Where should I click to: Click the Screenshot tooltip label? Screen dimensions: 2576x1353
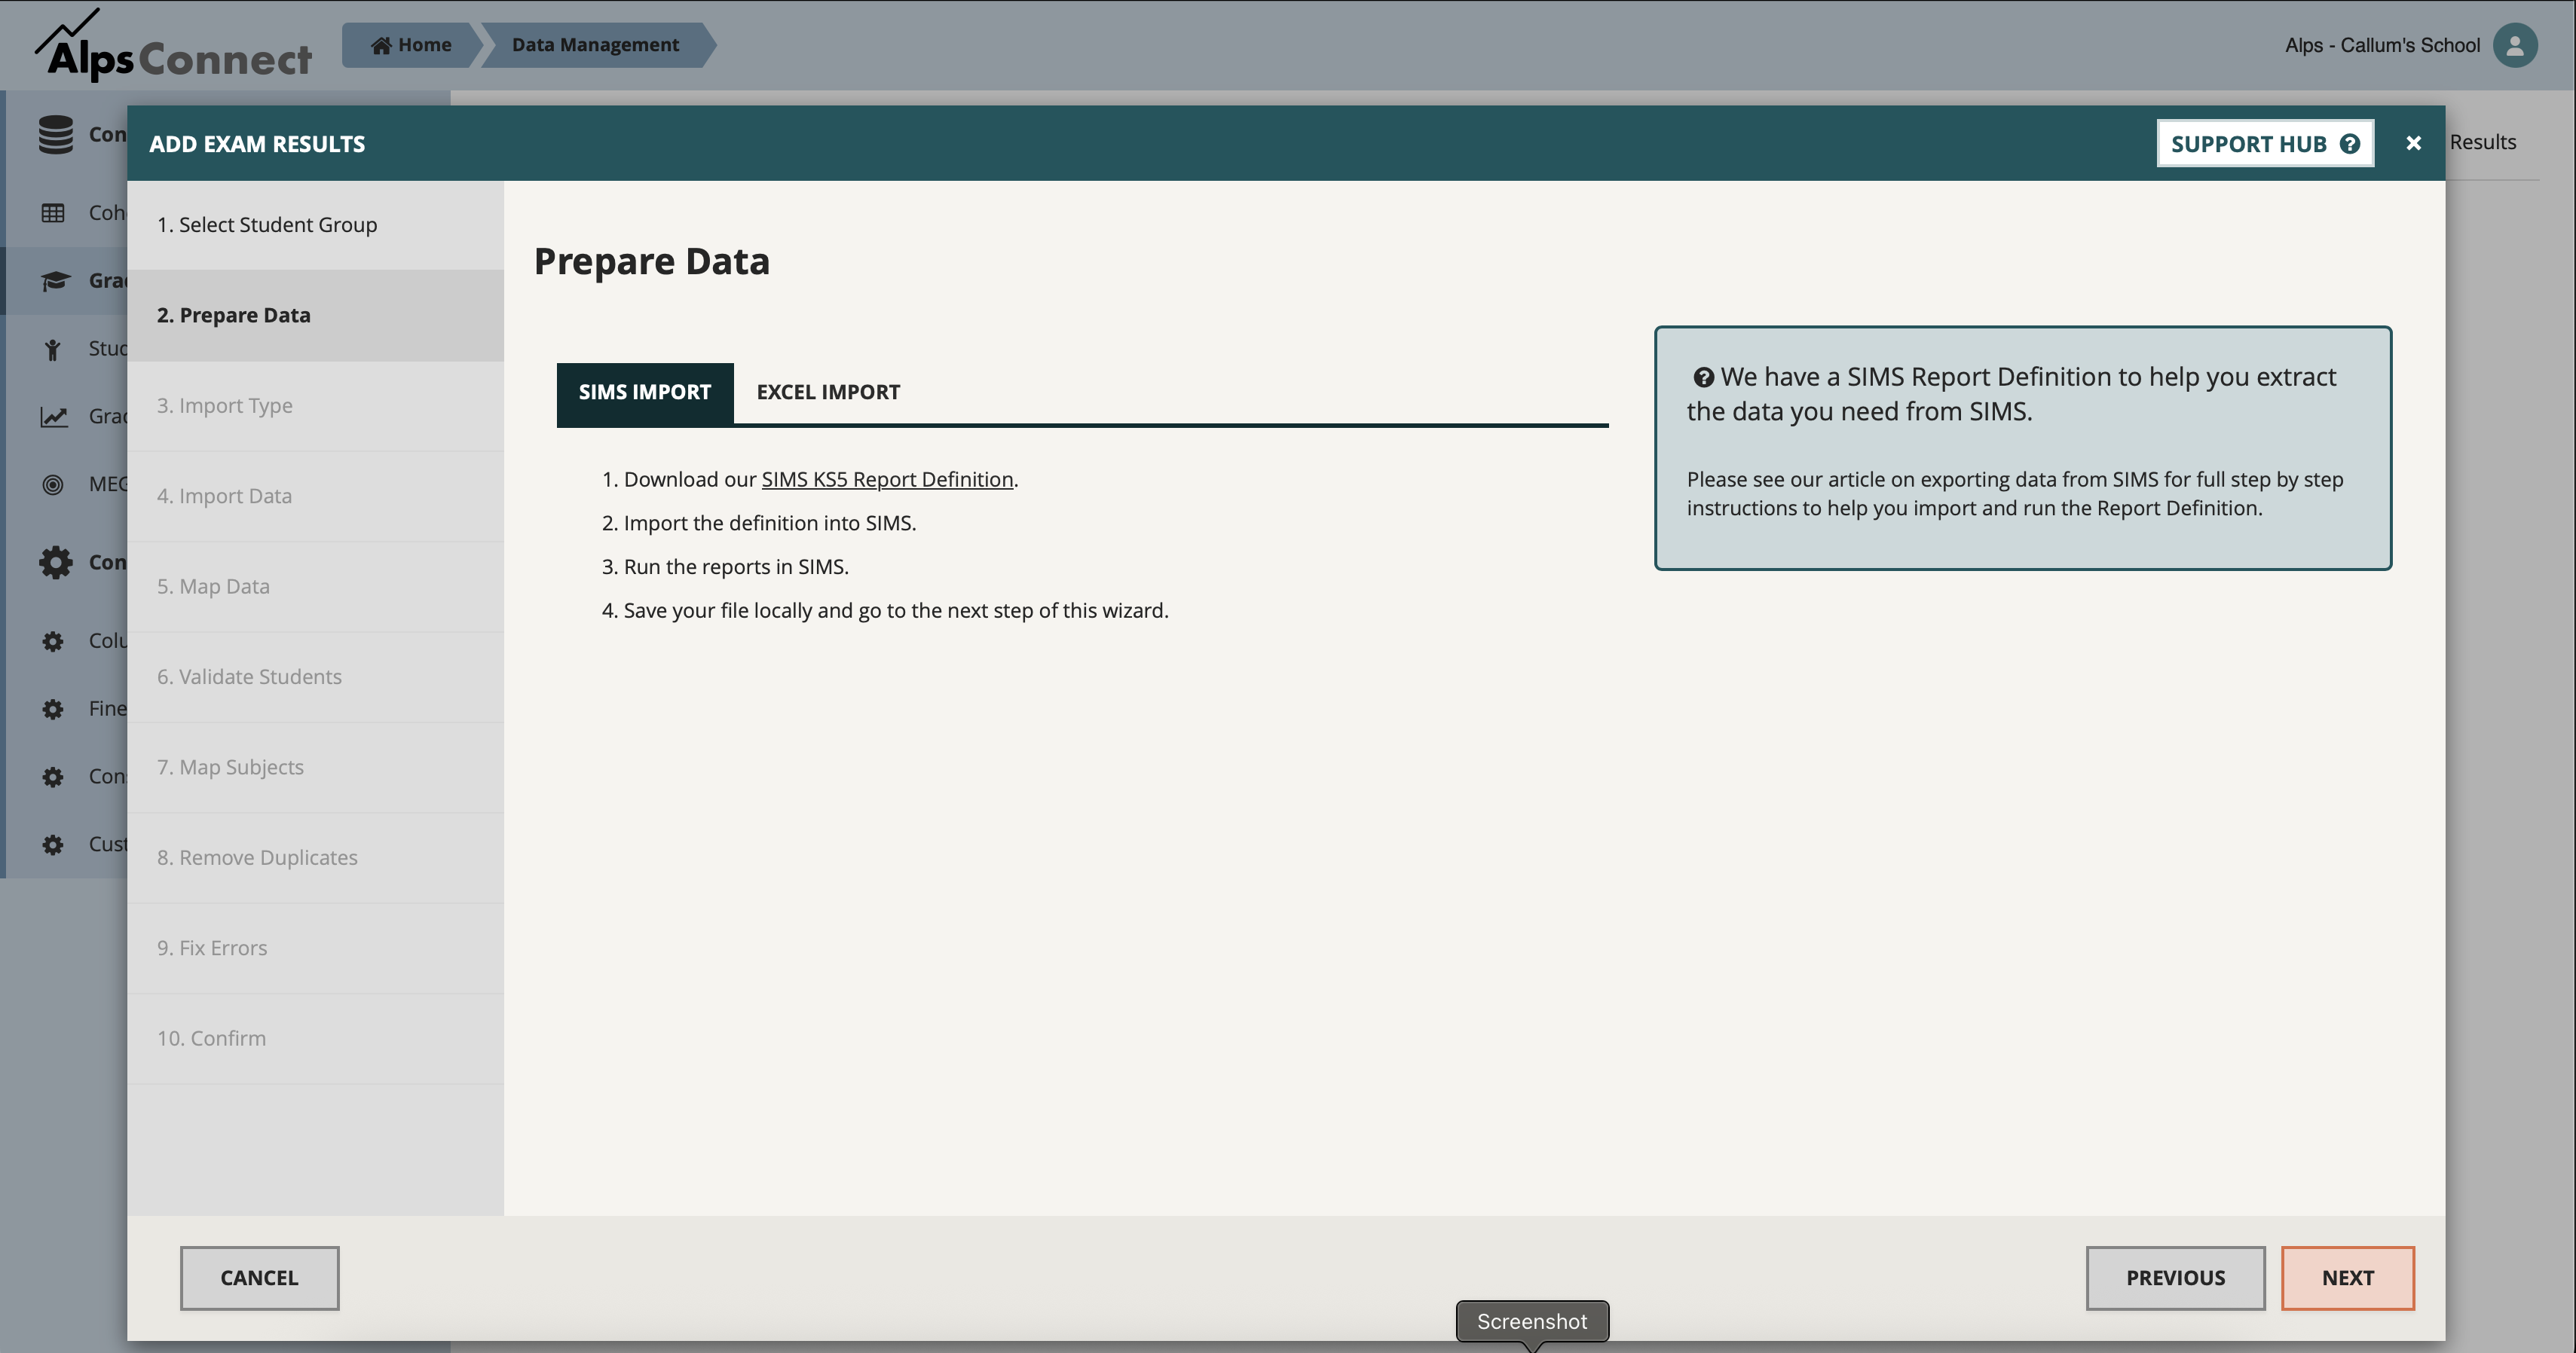coord(1532,1321)
